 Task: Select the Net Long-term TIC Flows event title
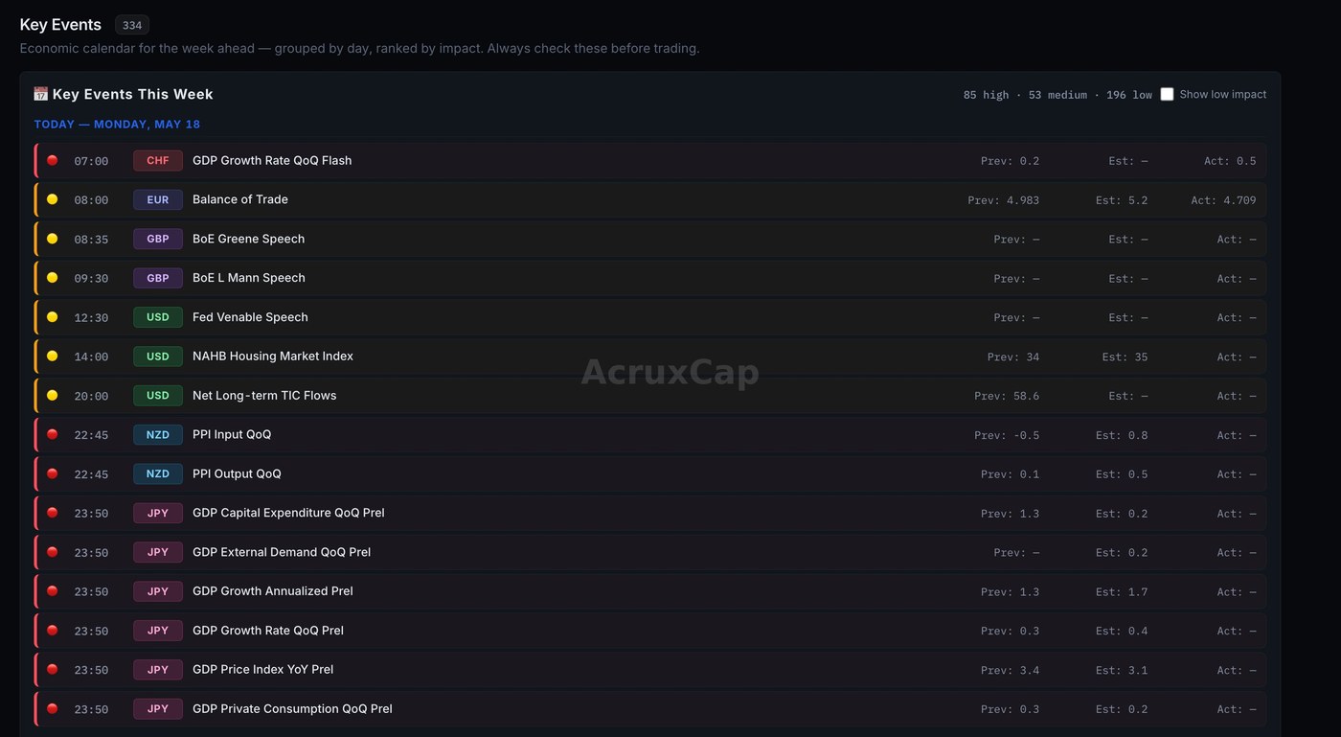(264, 395)
